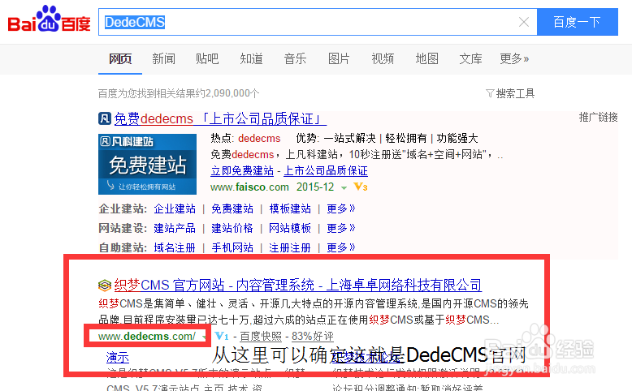The image size is (632, 391).
Task: Switch to the 新闻 tab
Action: (x=163, y=58)
